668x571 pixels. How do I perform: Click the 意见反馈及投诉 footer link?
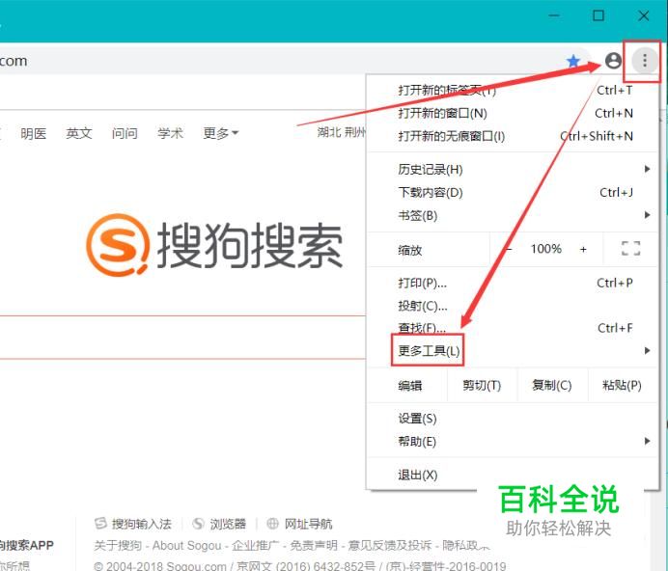[x=390, y=546]
